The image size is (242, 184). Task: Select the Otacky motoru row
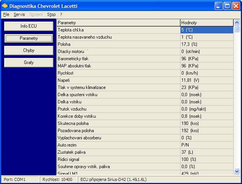(x=145, y=51)
